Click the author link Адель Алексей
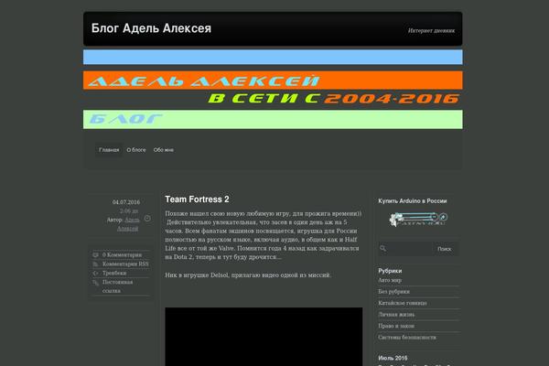Image resolution: width=549 pixels, height=366 pixels. [x=128, y=224]
